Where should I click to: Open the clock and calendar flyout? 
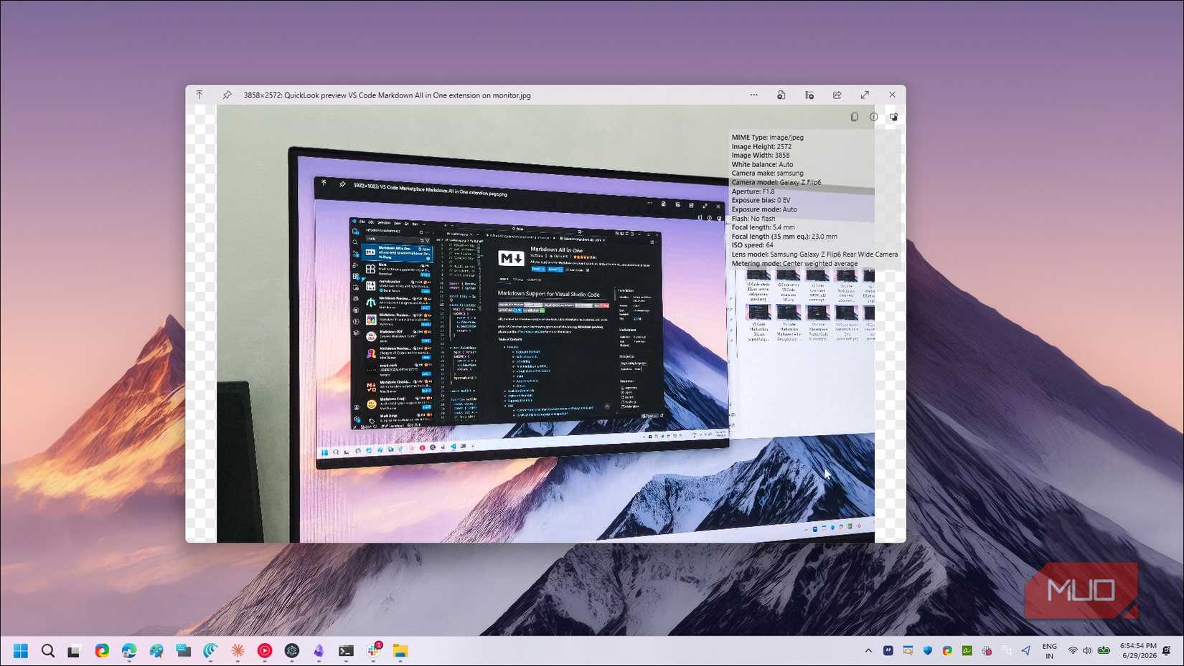click(1138, 651)
